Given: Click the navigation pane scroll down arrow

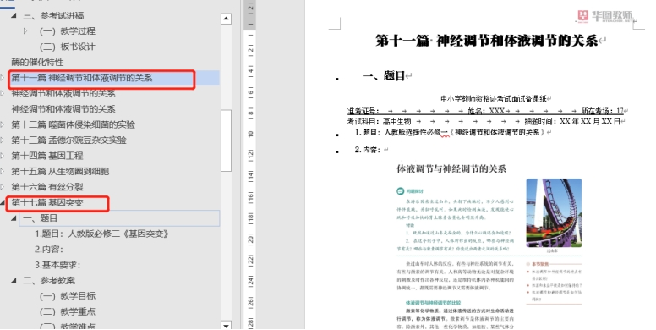Looking at the screenshot, I should point(226,326).
